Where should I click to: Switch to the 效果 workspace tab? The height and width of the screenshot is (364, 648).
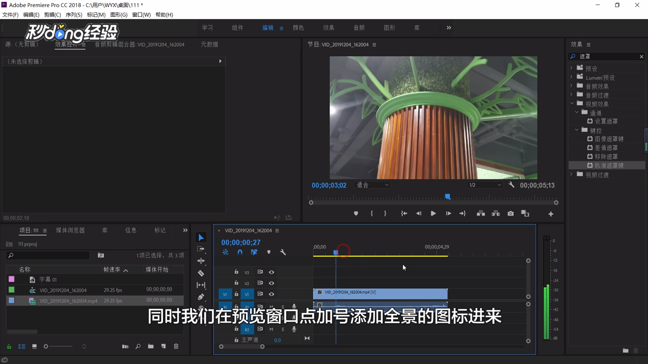coord(329,28)
